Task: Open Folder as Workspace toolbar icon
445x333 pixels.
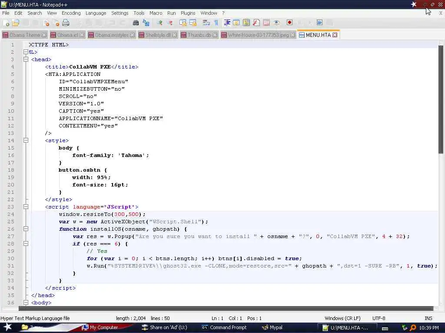Action: [x=266, y=23]
